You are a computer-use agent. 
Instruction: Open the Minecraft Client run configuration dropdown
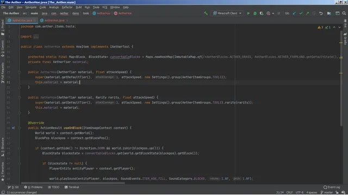pos(227,13)
